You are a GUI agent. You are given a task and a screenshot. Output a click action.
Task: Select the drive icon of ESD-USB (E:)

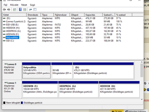click(4, 25)
